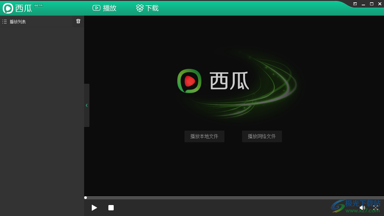Click the 西瓜 logo icon in the title bar

coord(8,8)
